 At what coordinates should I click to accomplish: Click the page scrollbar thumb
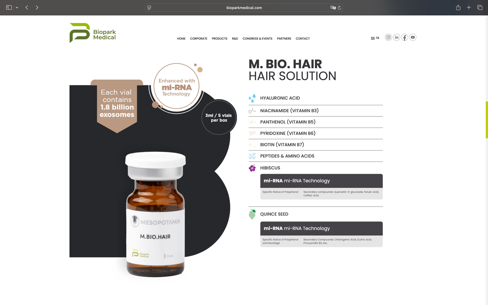[x=486, y=120]
